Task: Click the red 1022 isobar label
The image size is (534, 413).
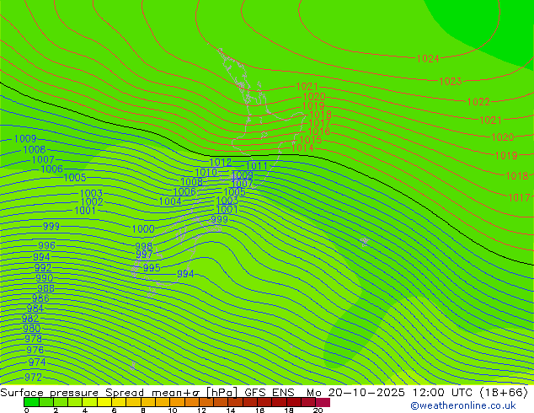Action: click(478, 101)
